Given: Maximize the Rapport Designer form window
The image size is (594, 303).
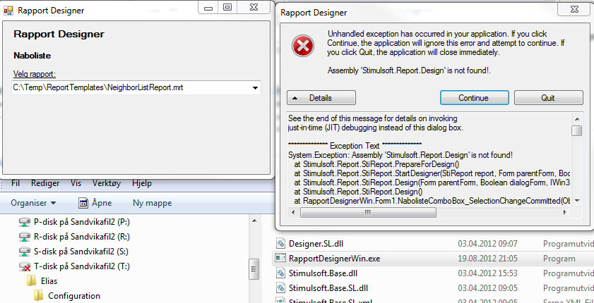Looking at the screenshot, I should pos(227,7).
